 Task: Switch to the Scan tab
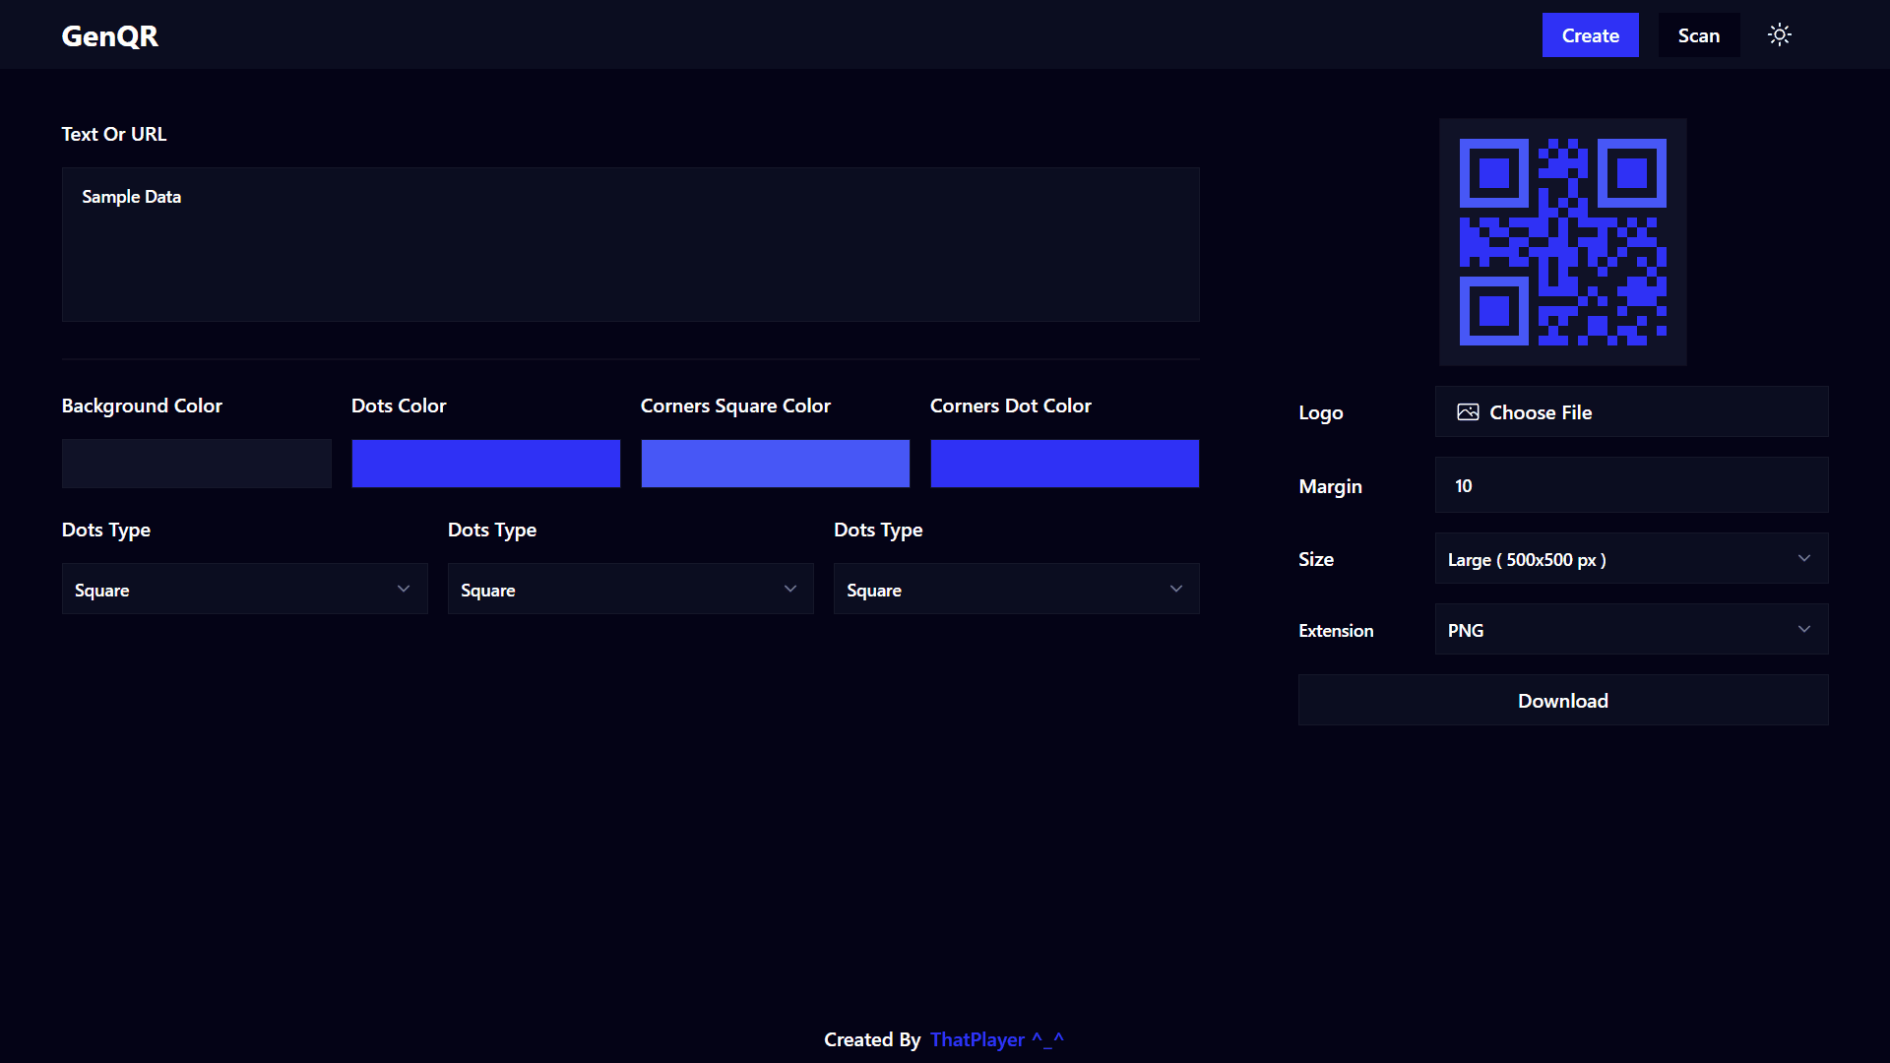tap(1699, 35)
